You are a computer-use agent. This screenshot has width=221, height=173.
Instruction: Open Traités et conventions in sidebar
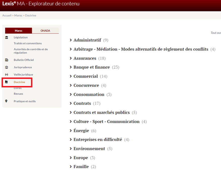coord(28,43)
